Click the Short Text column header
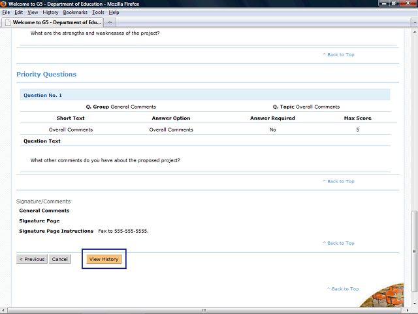 click(71, 118)
